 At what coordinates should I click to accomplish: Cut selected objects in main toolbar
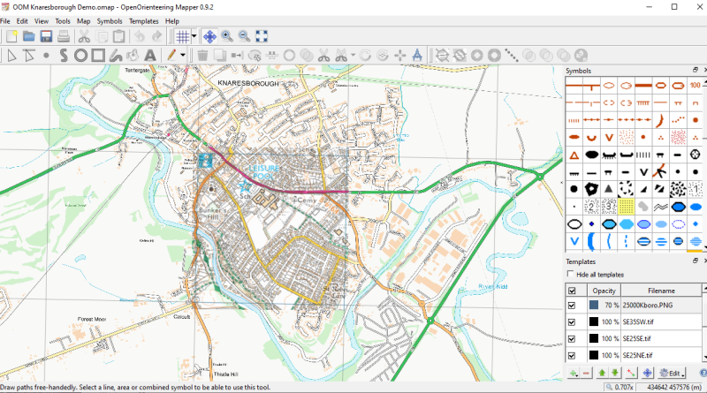(x=84, y=36)
